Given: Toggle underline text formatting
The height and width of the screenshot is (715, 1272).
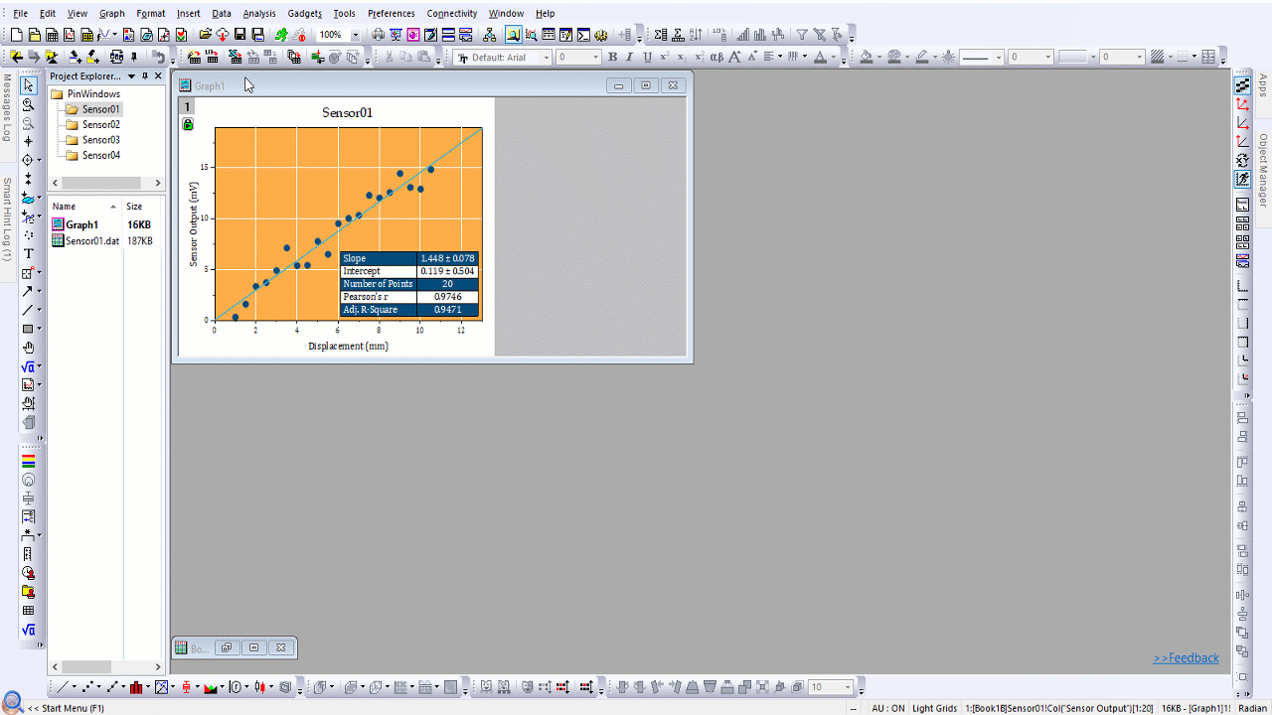Looking at the screenshot, I should pos(646,58).
